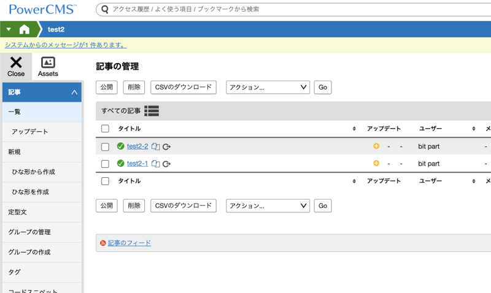Viewport: 491px width, 293px height.
Task: Sort by title using top header arrows
Action: 354,129
